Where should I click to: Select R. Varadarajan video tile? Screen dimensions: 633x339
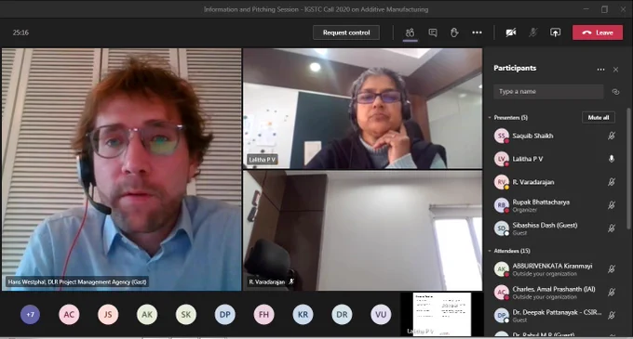click(362, 230)
